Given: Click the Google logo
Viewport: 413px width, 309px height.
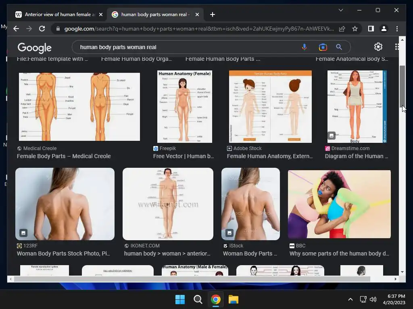Looking at the screenshot, I should 35,48.
